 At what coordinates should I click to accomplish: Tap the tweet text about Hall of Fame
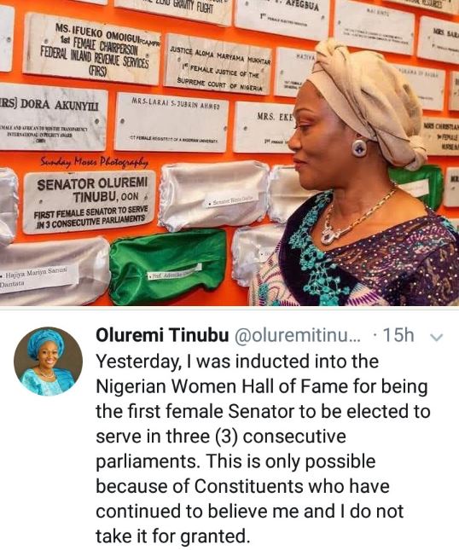tap(263, 449)
